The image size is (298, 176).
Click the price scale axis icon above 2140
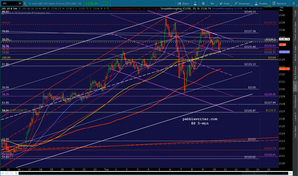pyautogui.click(x=281, y=9)
